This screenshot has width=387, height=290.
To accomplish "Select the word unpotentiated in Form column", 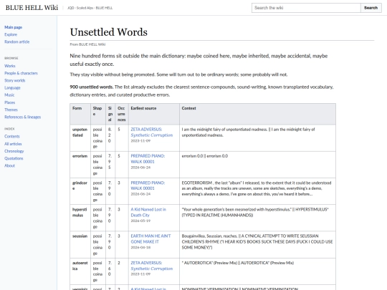I will [x=80, y=132].
